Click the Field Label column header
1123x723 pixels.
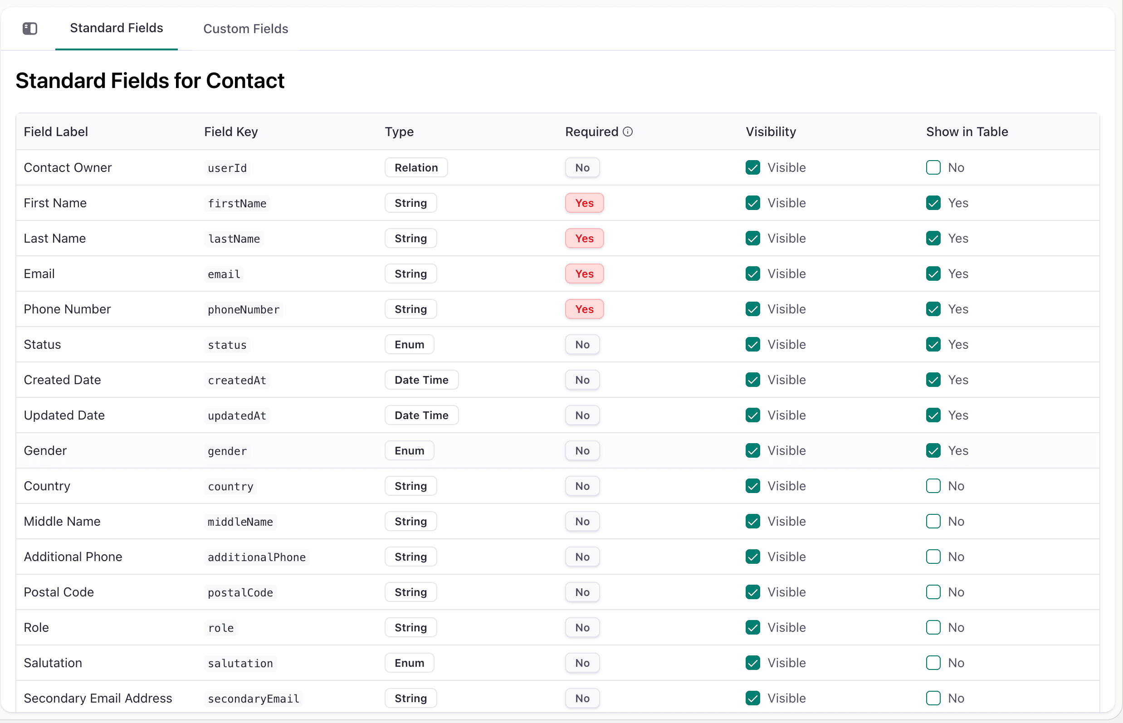(x=56, y=132)
